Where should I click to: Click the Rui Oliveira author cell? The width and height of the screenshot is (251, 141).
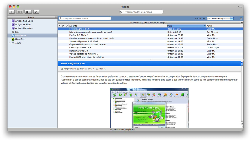click(x=212, y=32)
